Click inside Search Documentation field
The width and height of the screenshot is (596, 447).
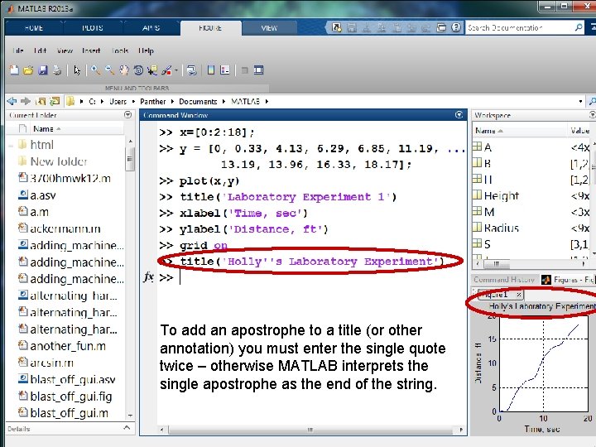click(x=519, y=27)
